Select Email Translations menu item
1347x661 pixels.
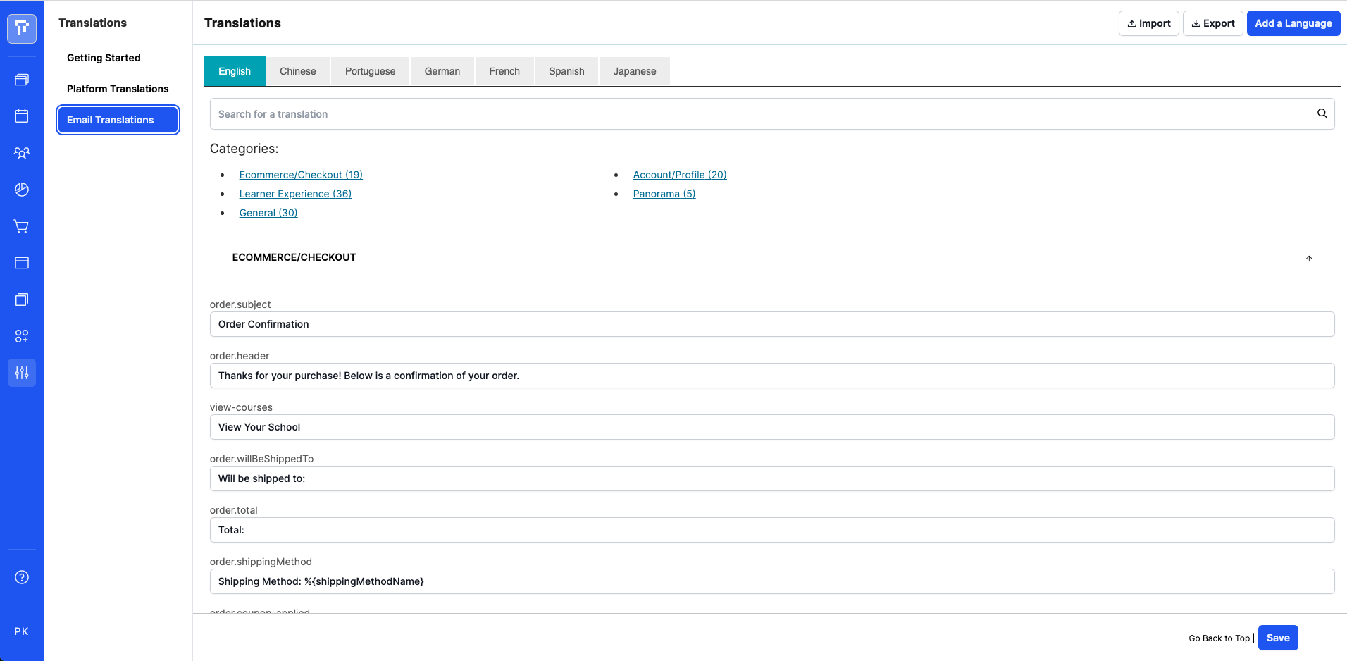[x=118, y=120]
